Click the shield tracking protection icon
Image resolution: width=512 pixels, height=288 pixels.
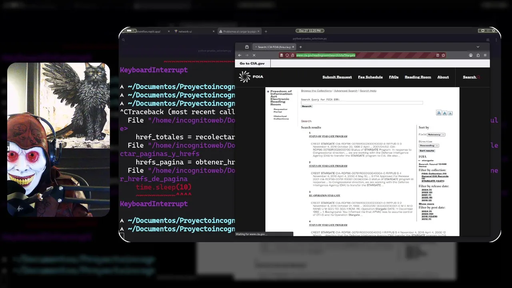point(287,55)
